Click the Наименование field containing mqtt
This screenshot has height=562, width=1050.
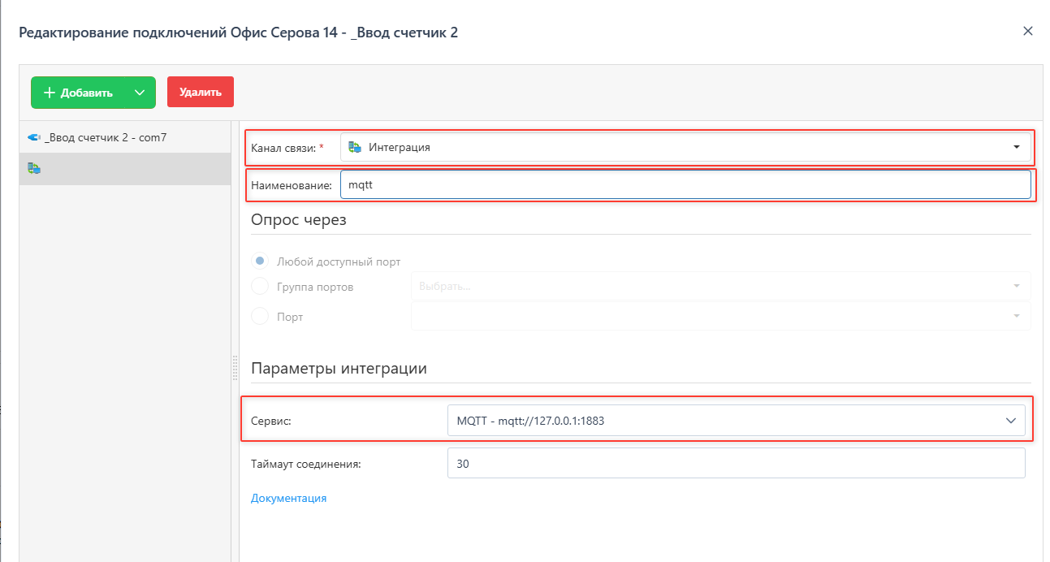tap(685, 185)
